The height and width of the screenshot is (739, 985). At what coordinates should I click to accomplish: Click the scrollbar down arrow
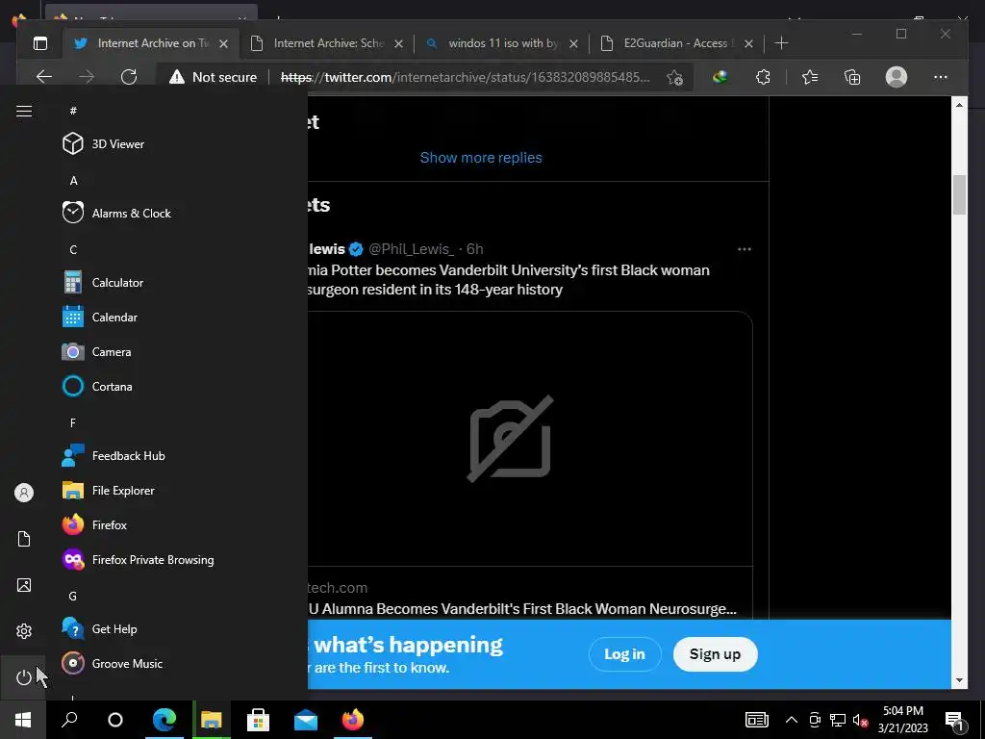pos(959,680)
